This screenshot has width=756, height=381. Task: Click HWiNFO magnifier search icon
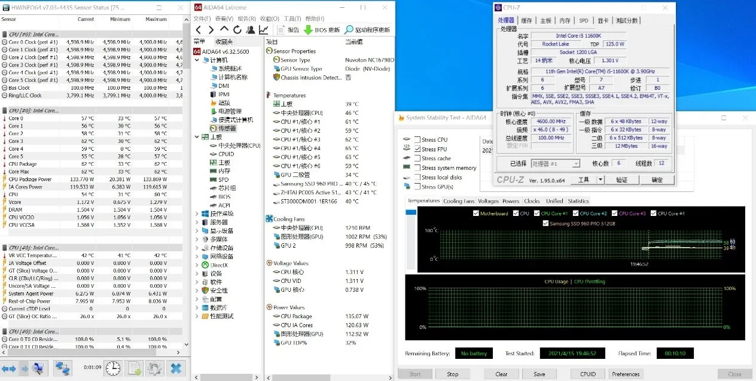pyautogui.click(x=38, y=368)
